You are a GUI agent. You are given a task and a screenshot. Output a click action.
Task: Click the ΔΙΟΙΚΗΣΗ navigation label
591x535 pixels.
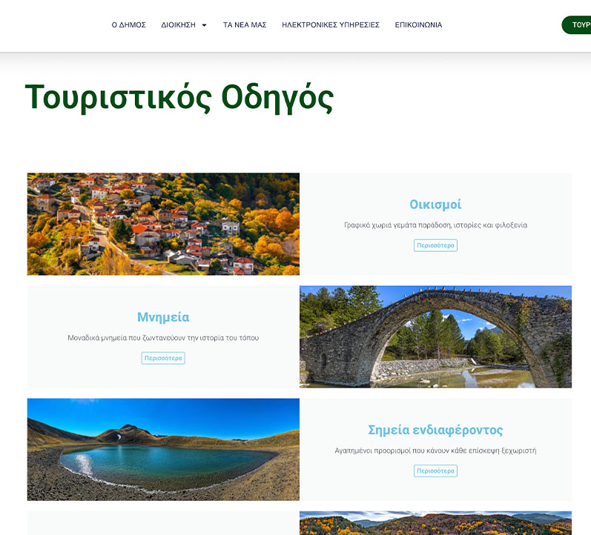(x=178, y=25)
